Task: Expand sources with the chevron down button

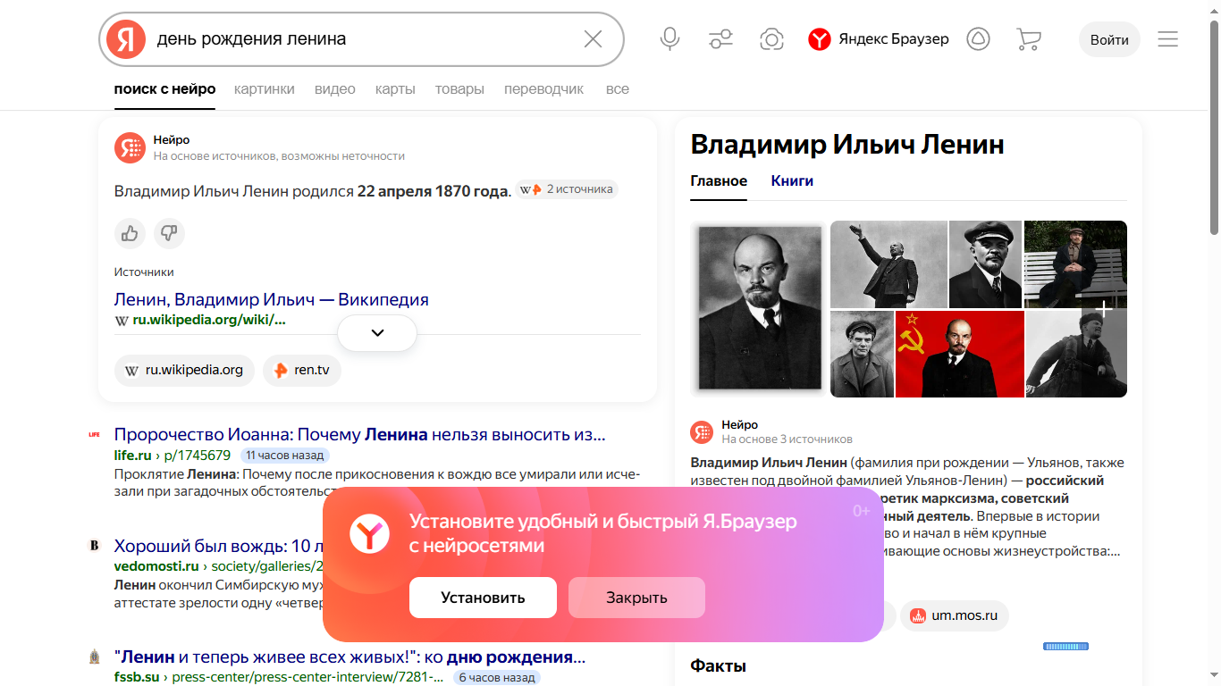Action: pos(377,332)
